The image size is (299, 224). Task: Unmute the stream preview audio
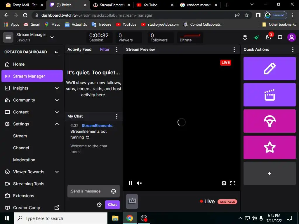pos(139,183)
